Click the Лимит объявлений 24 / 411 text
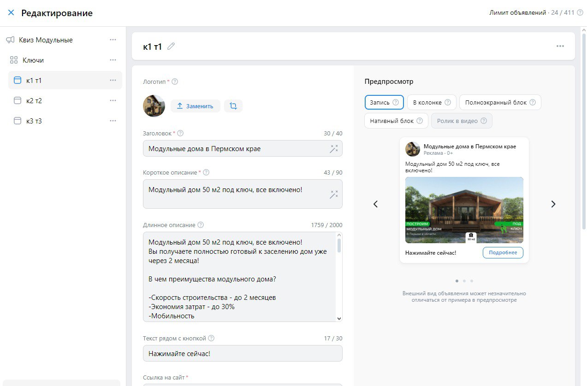The height and width of the screenshot is (386, 587). 532,13
